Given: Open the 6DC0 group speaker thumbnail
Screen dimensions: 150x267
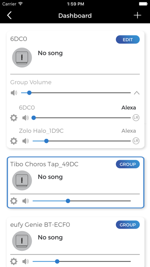Looking at the screenshot, I should coord(22,58).
